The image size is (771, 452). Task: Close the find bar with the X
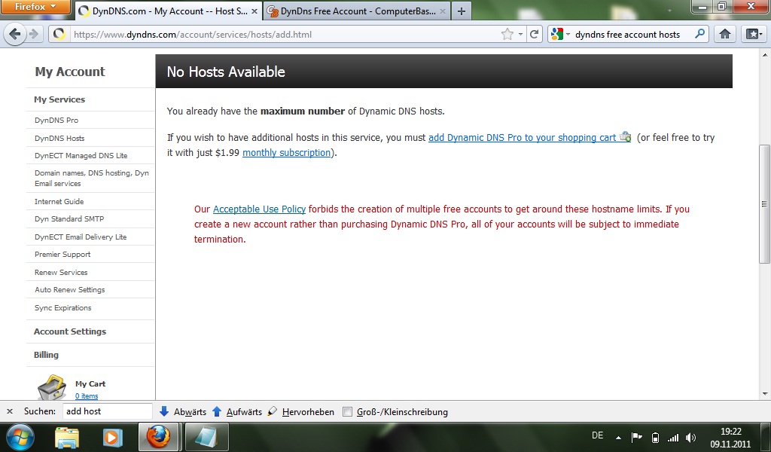click(x=9, y=411)
